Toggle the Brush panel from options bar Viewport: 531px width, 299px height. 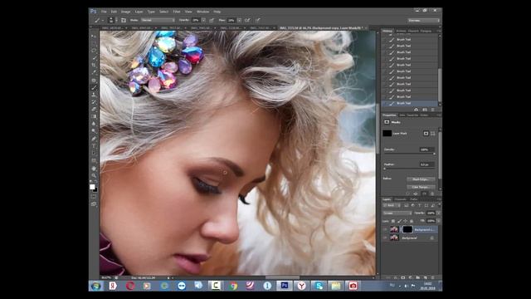tap(124, 20)
